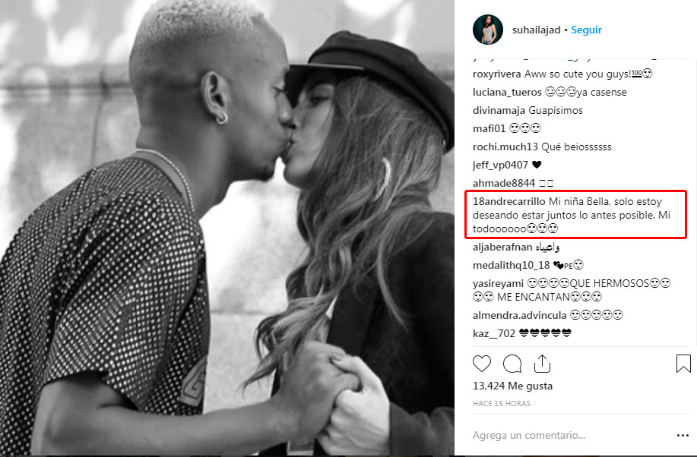Visit roxyrivera commenter profile

tap(496, 74)
